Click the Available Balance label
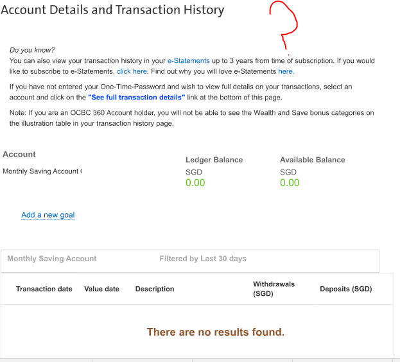The width and height of the screenshot is (400, 362). click(x=313, y=160)
